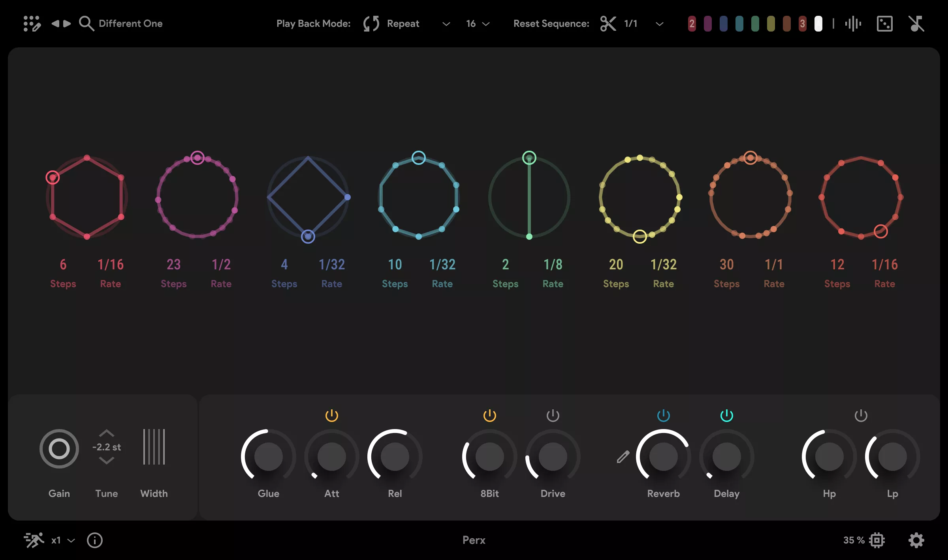
Task: Click the Perx title label
Action: 474,540
